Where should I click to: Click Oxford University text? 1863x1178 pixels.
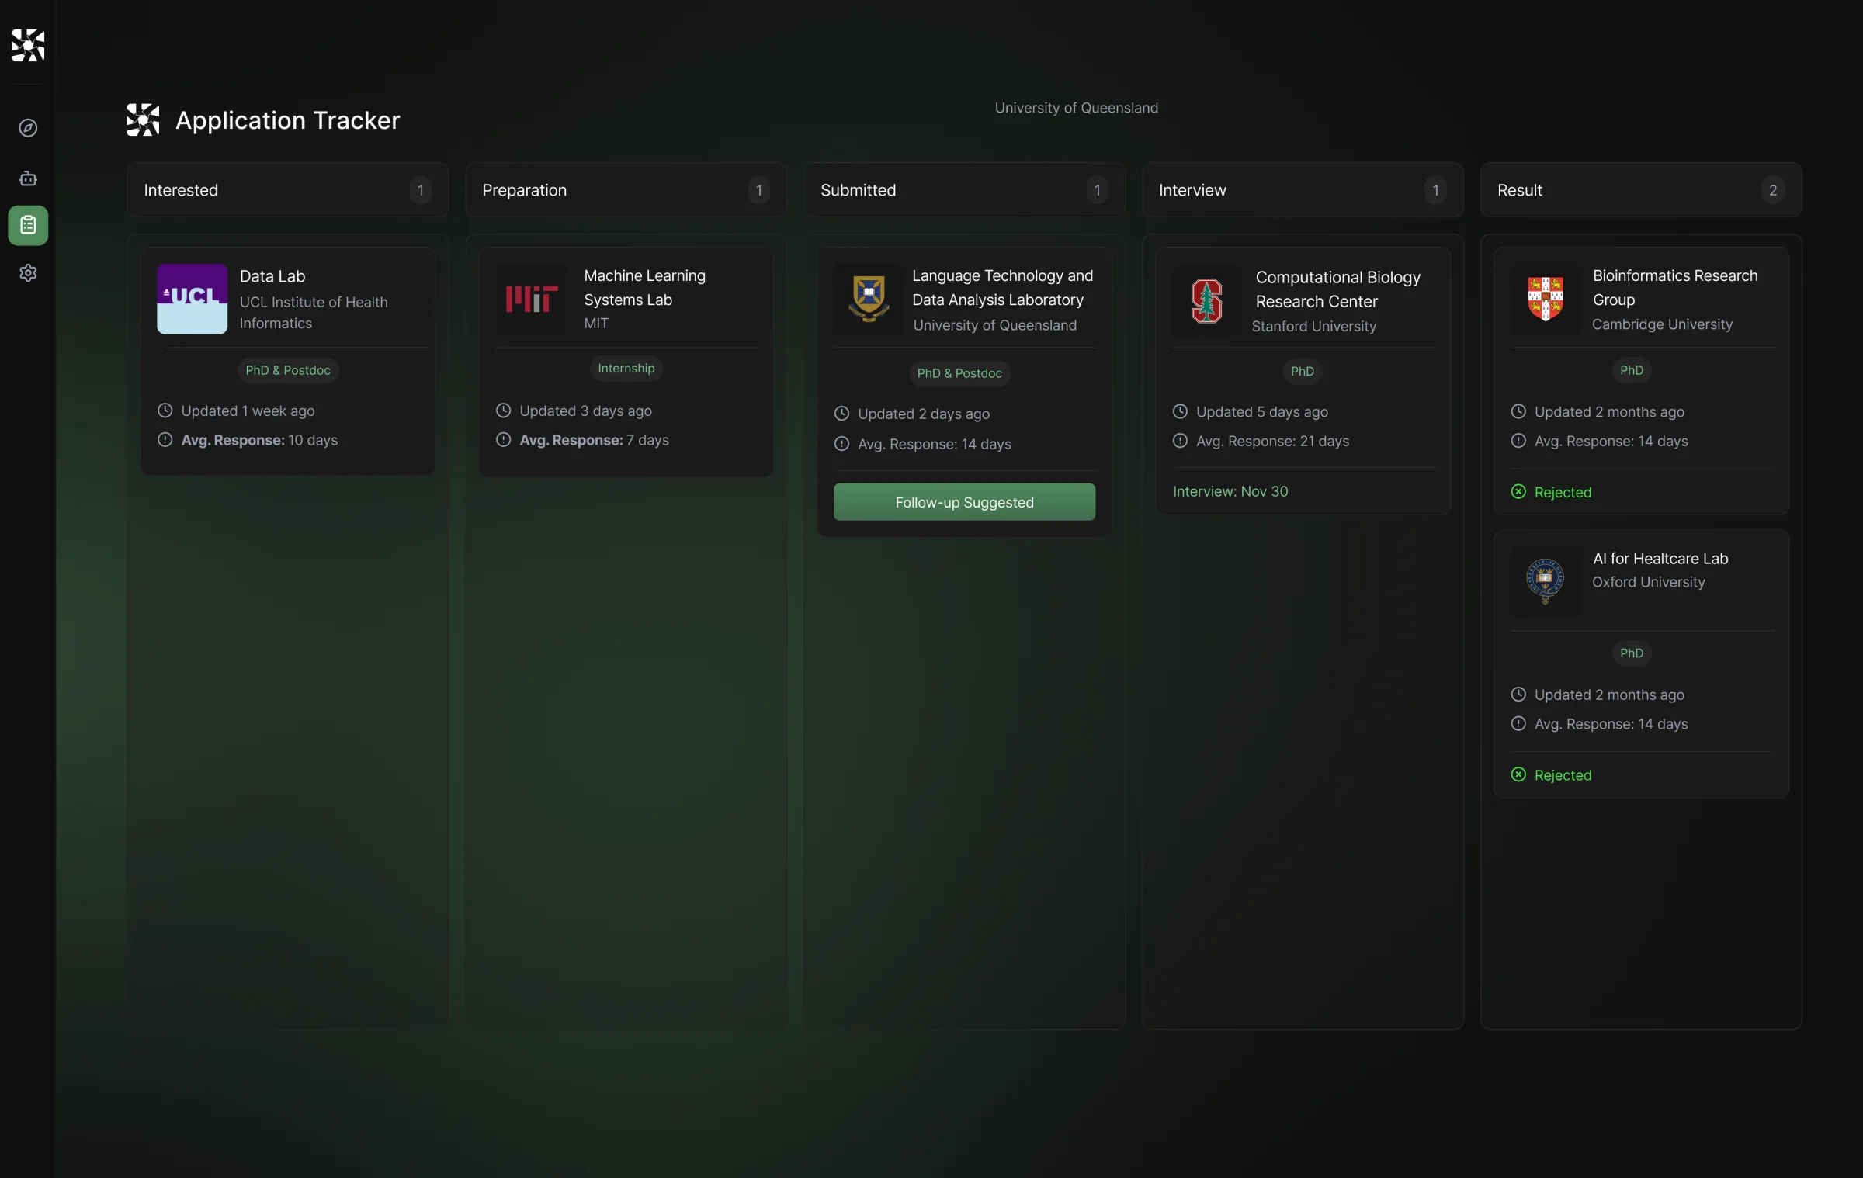click(x=1648, y=582)
